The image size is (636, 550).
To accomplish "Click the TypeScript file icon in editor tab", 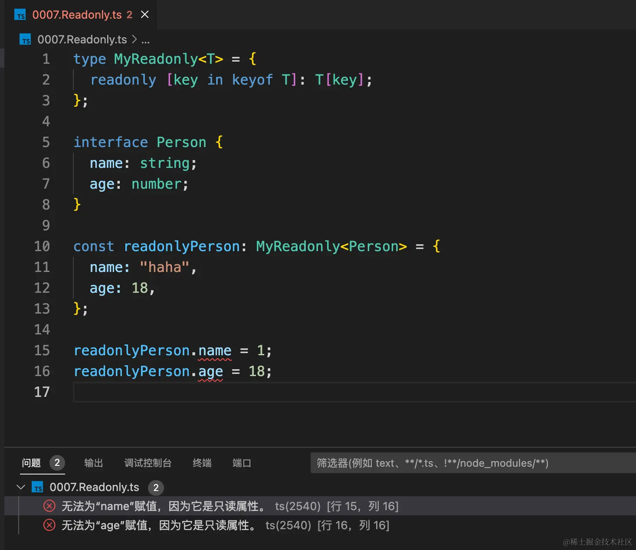I will 20,15.
